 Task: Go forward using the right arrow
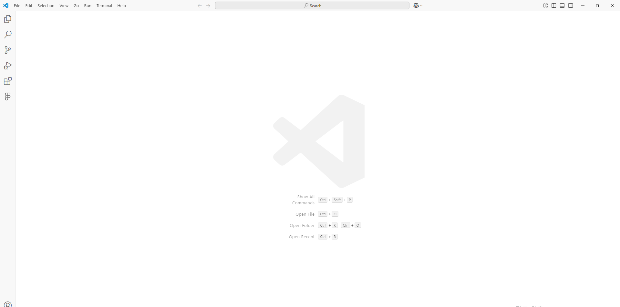(208, 5)
